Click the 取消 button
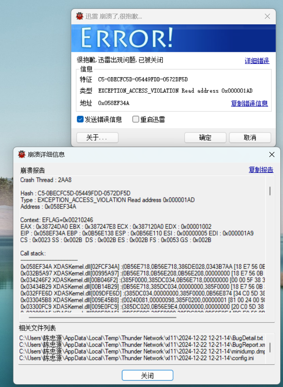This screenshot has width=283, height=387. 250,138
